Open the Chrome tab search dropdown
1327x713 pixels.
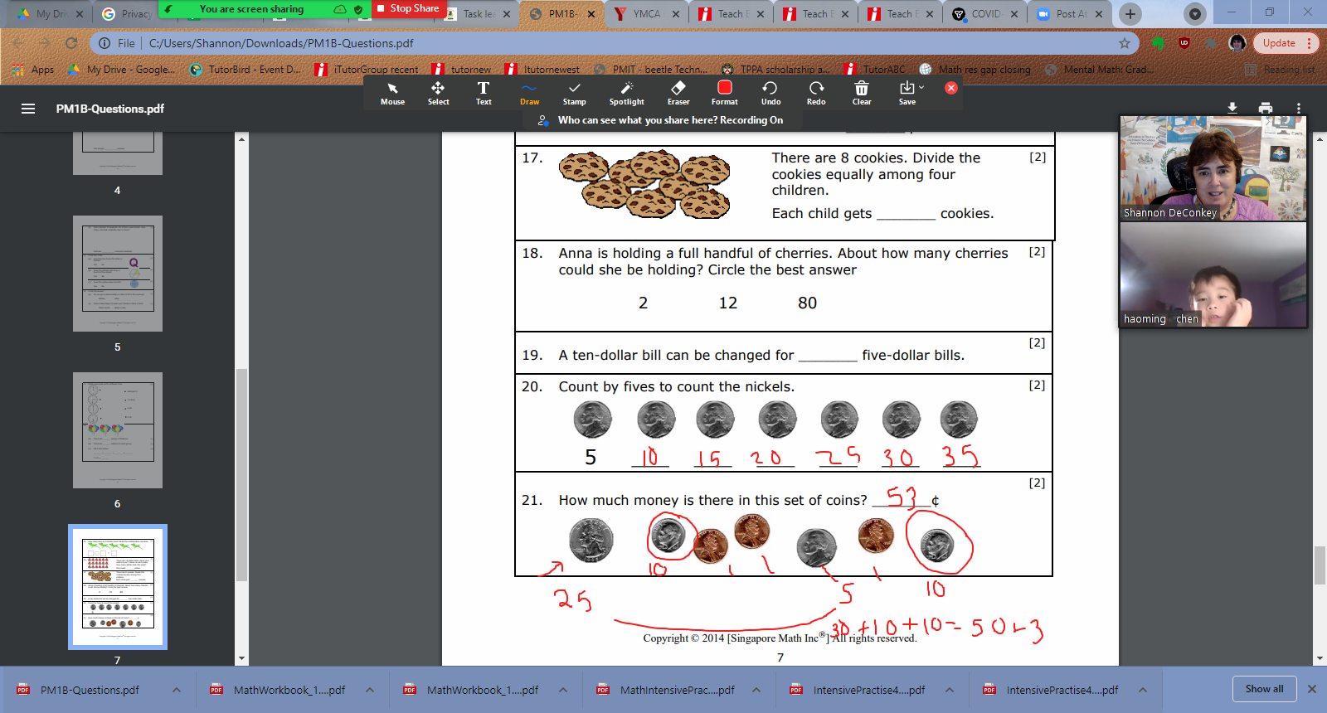tap(1194, 14)
